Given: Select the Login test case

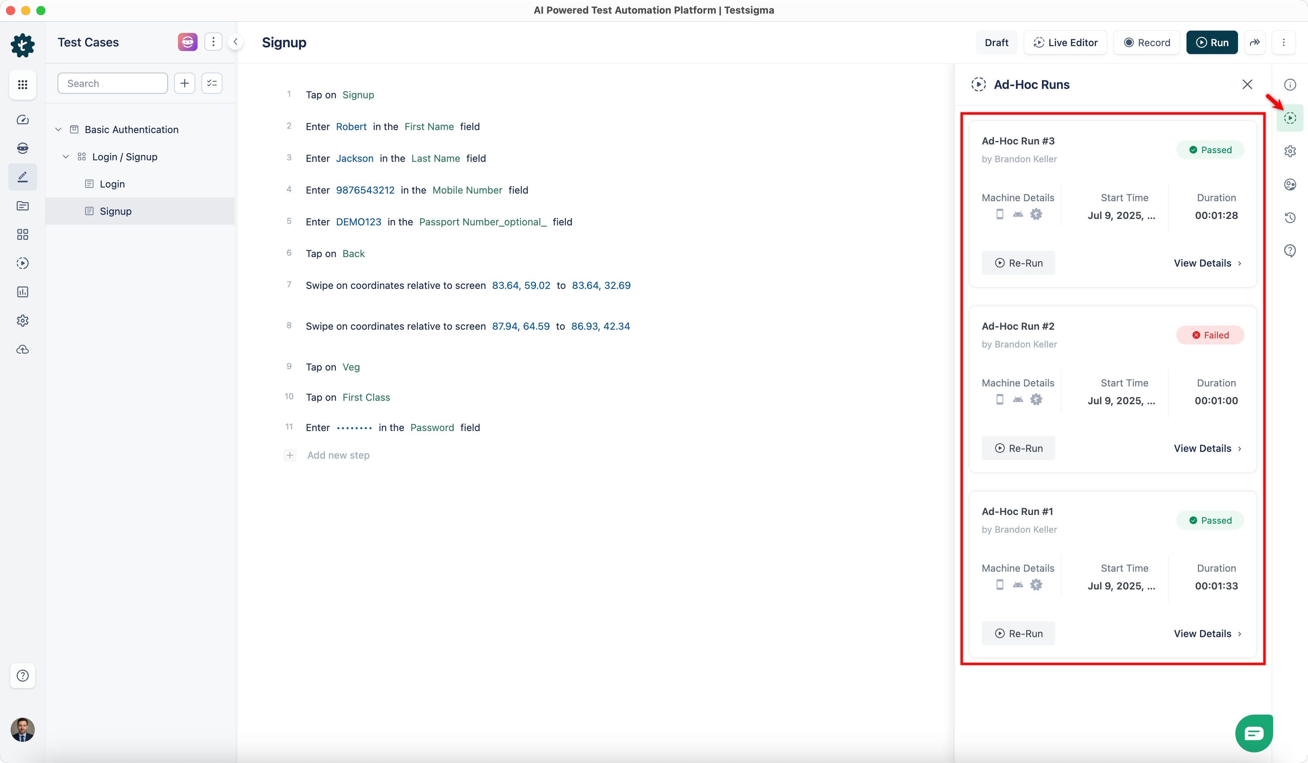Looking at the screenshot, I should pyautogui.click(x=112, y=184).
